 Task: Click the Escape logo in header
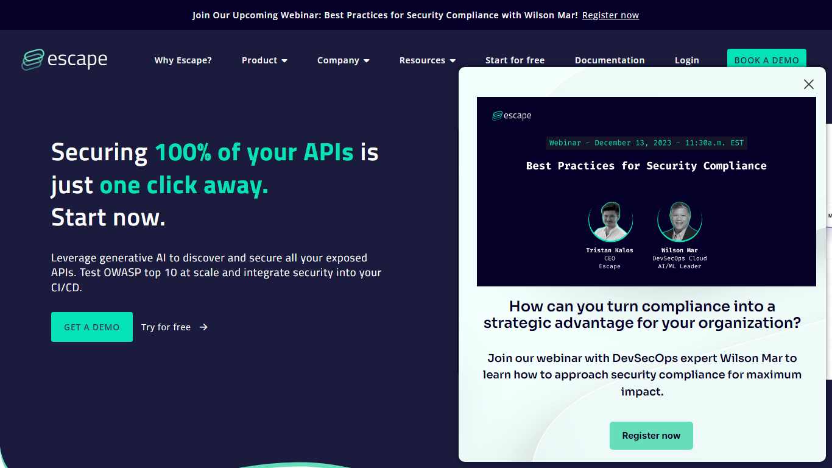click(x=65, y=60)
